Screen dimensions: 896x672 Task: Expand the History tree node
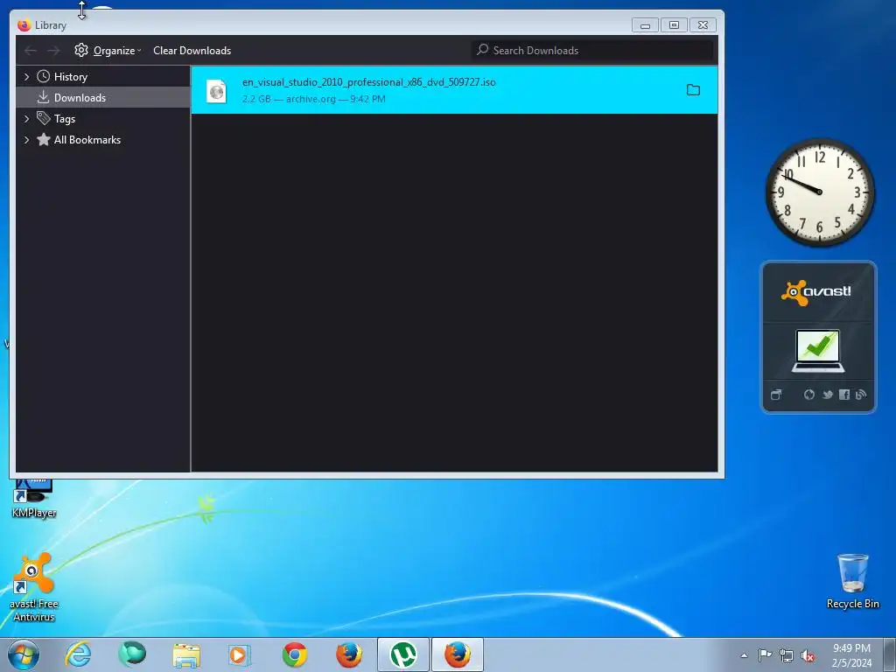click(26, 77)
